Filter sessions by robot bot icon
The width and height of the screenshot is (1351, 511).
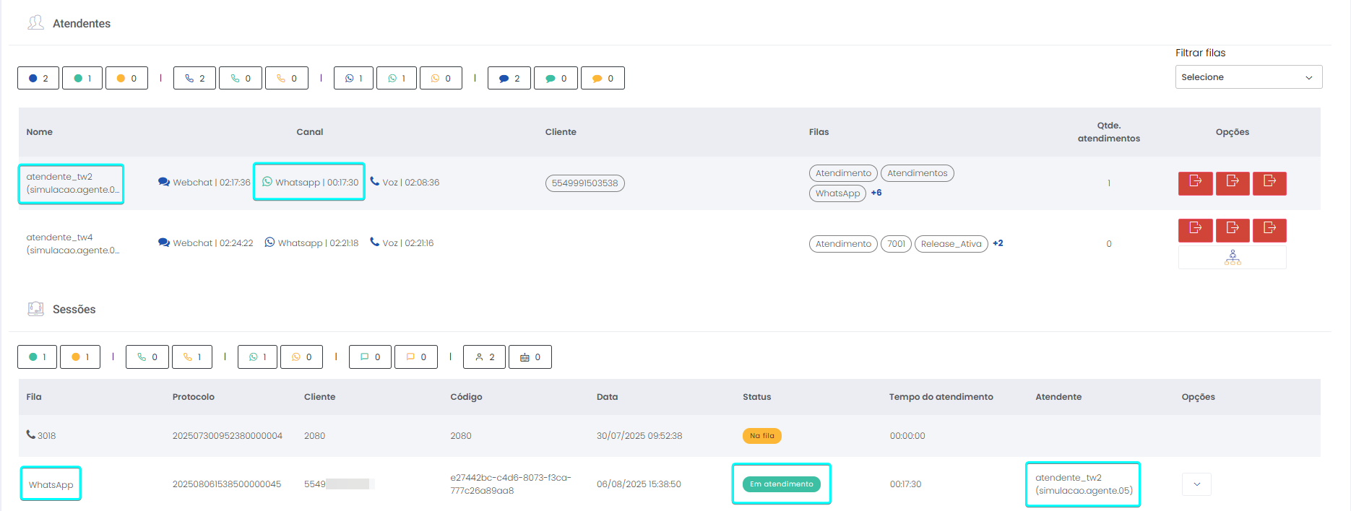click(530, 357)
